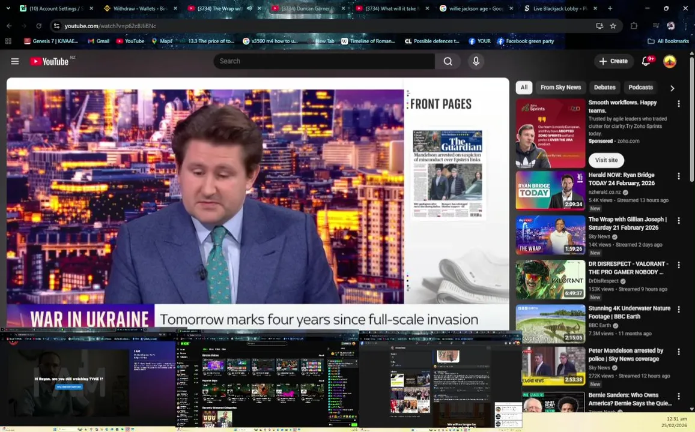Open the Maps bookmark

[x=162, y=41]
